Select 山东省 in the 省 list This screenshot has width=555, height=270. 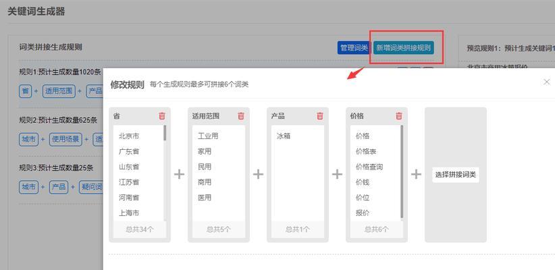129,167
